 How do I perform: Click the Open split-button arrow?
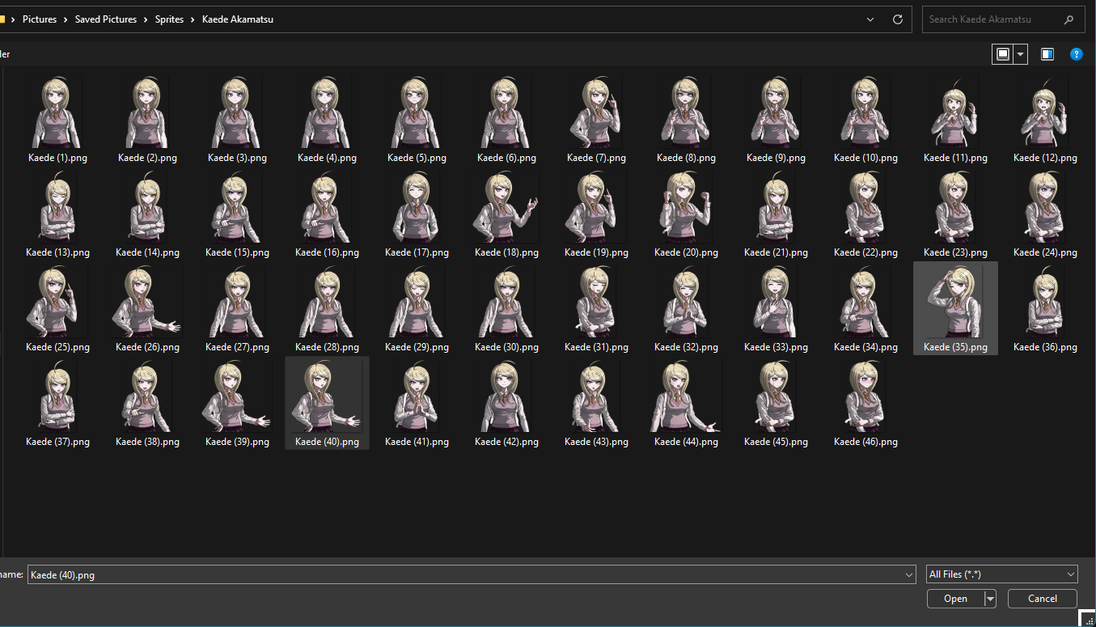[x=990, y=599]
